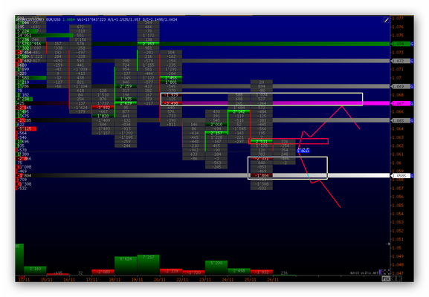Click the G icon beside 1.069 level
This screenshot has width=429, height=297.
click(x=412, y=86)
